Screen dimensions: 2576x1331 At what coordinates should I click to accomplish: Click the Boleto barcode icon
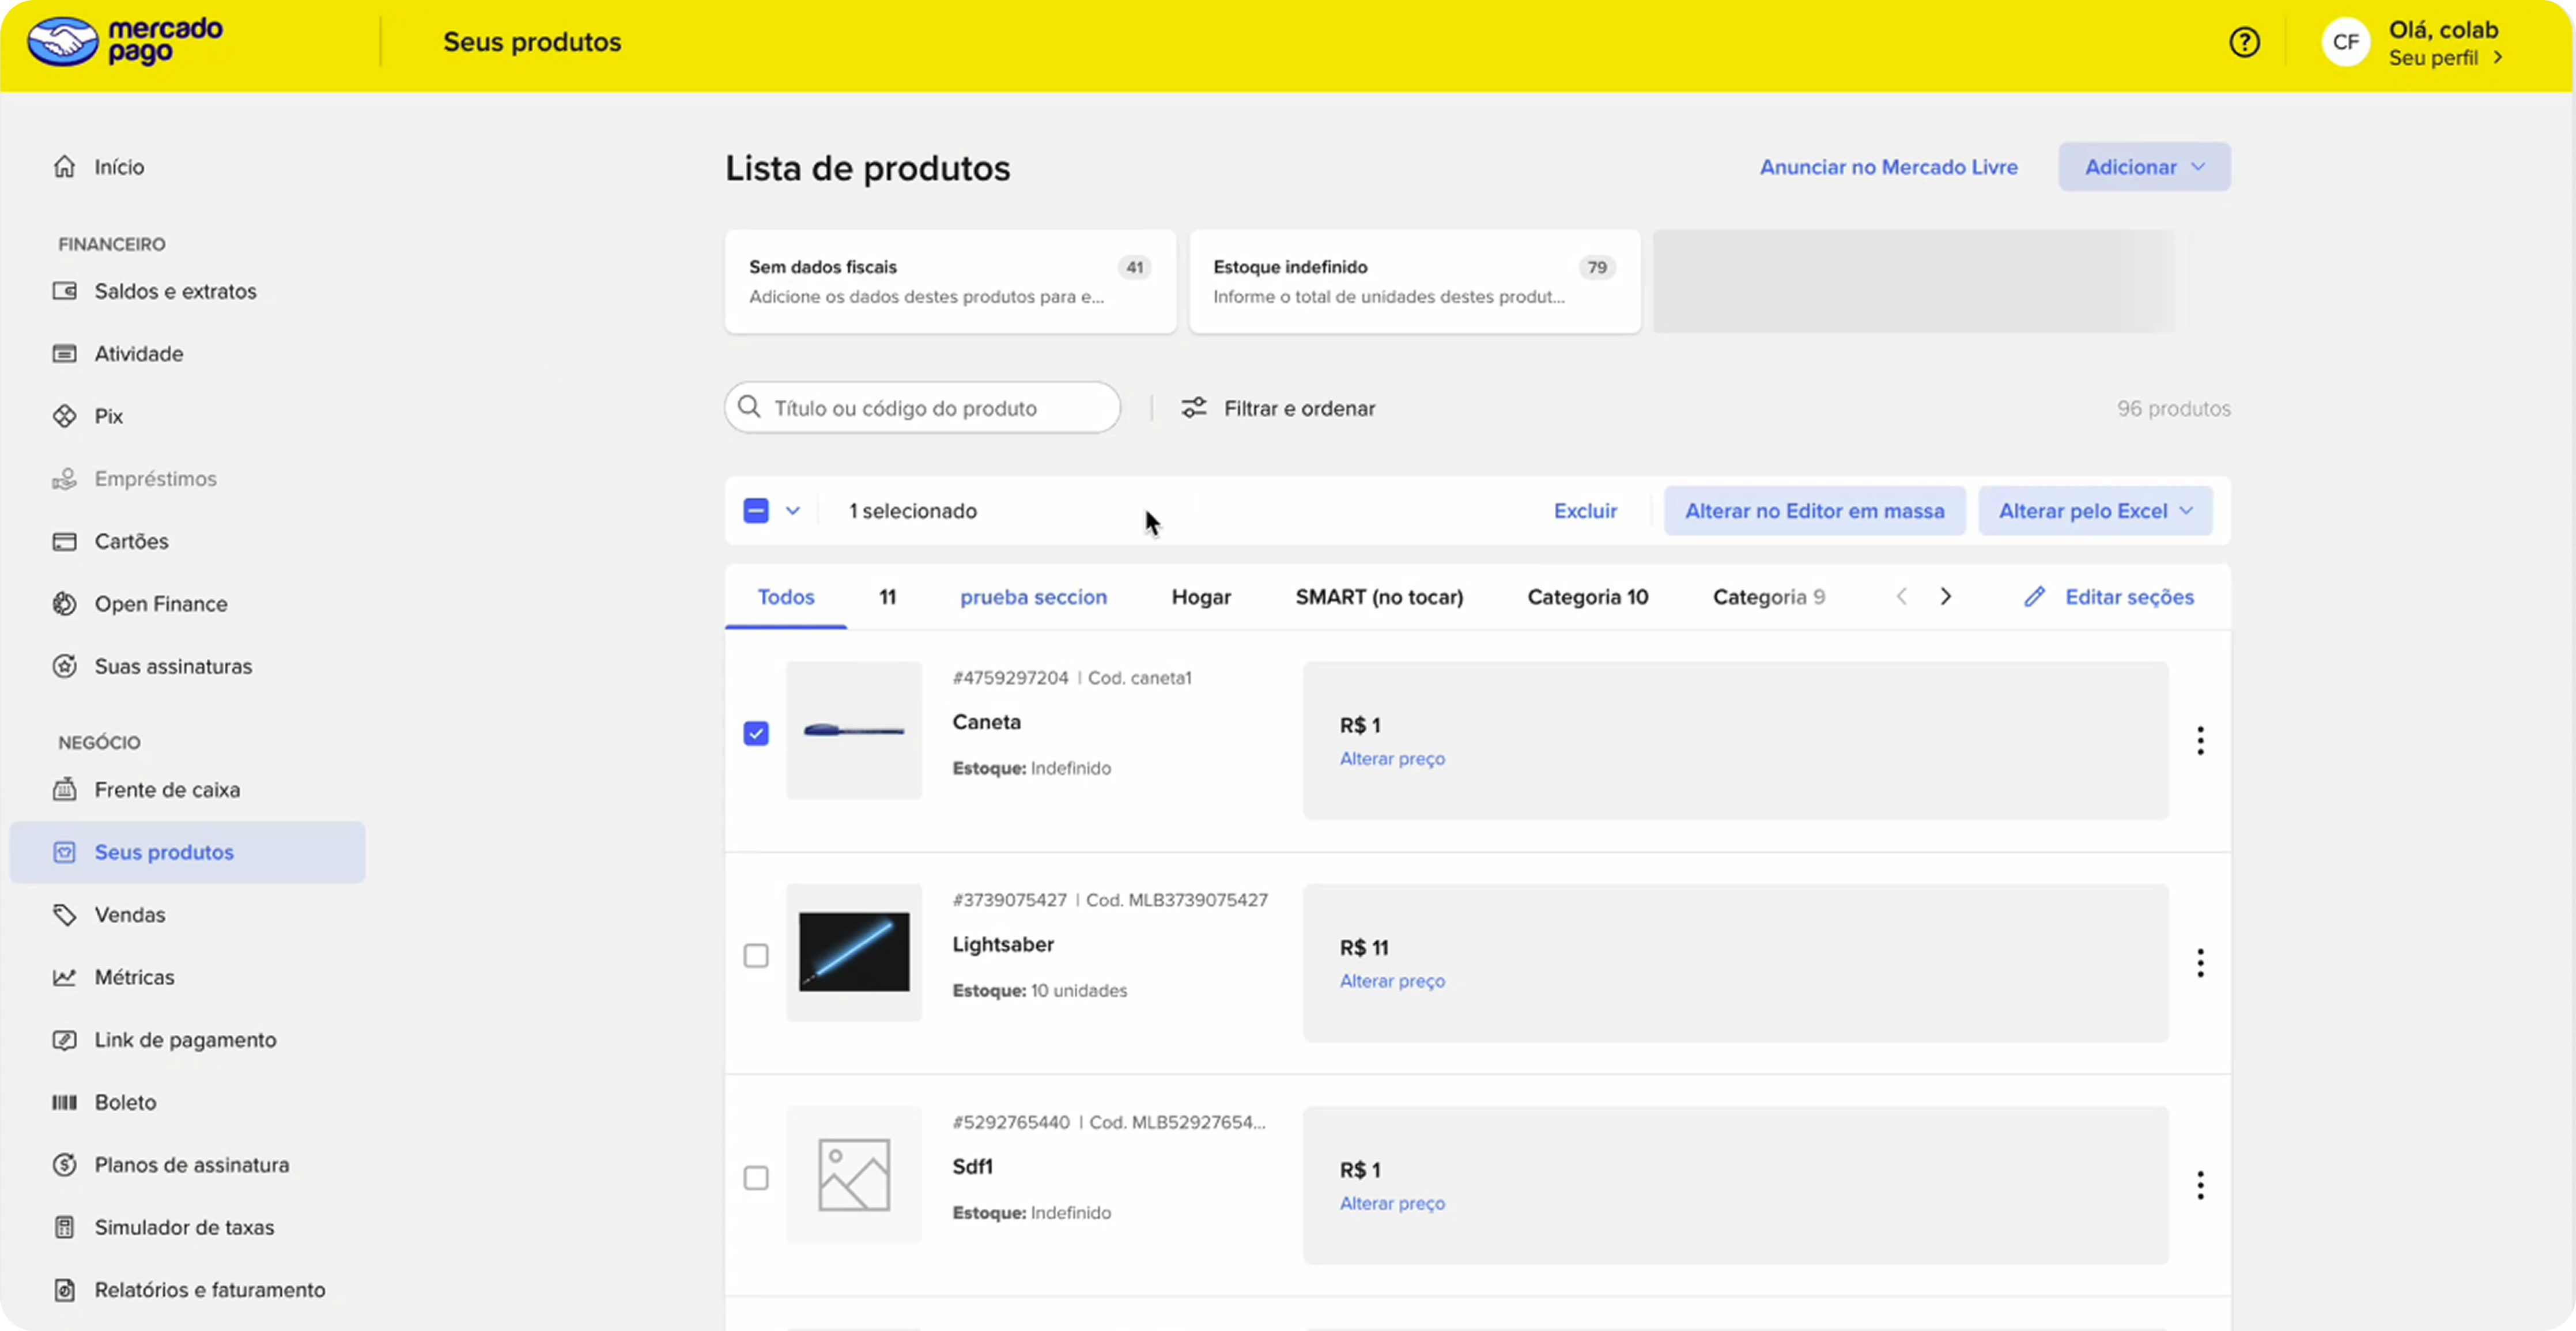(65, 1102)
